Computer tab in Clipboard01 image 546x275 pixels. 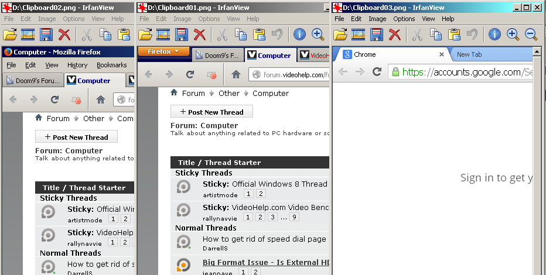tap(270, 55)
